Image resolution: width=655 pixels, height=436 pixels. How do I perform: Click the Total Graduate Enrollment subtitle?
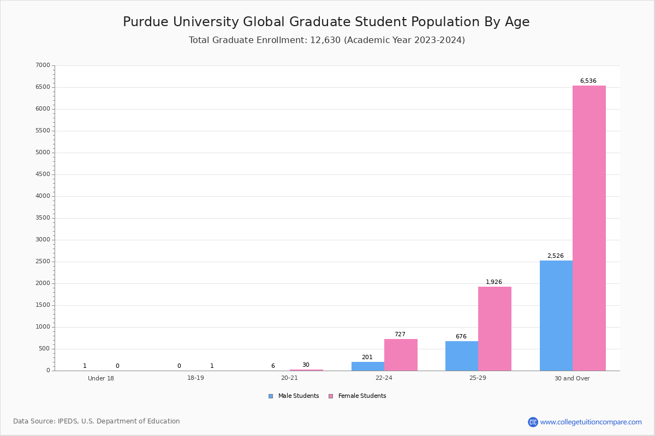click(x=326, y=40)
